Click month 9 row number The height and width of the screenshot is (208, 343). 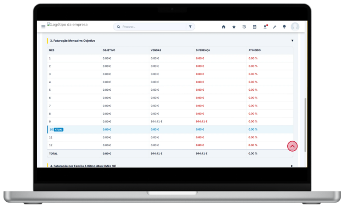[x=50, y=121]
